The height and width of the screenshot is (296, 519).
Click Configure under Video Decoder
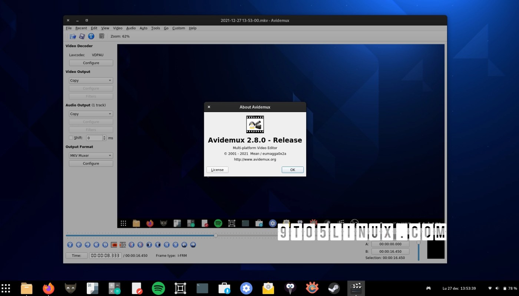coord(91,63)
